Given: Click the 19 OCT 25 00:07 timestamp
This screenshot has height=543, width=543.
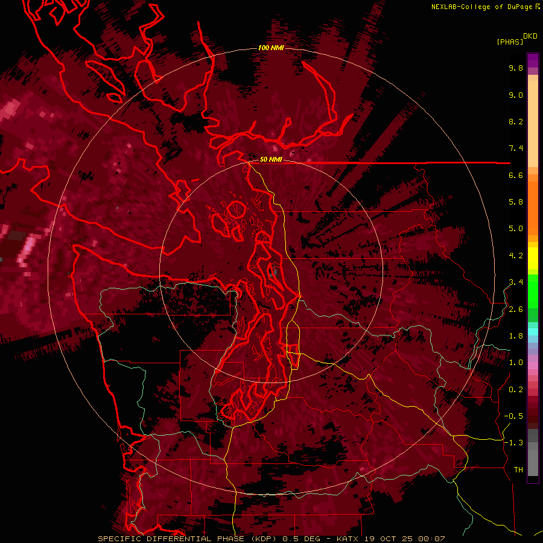Looking at the screenshot, I should click(405, 539).
